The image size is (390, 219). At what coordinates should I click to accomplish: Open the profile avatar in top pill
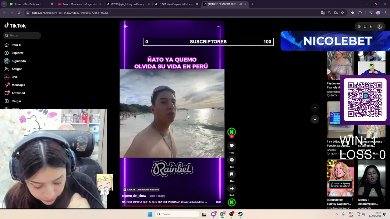pyautogui.click(x=380, y=26)
